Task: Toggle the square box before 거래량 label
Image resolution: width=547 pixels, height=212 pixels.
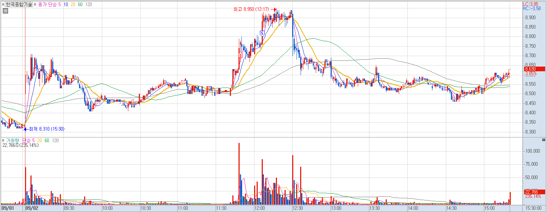Action: [x=3, y=140]
